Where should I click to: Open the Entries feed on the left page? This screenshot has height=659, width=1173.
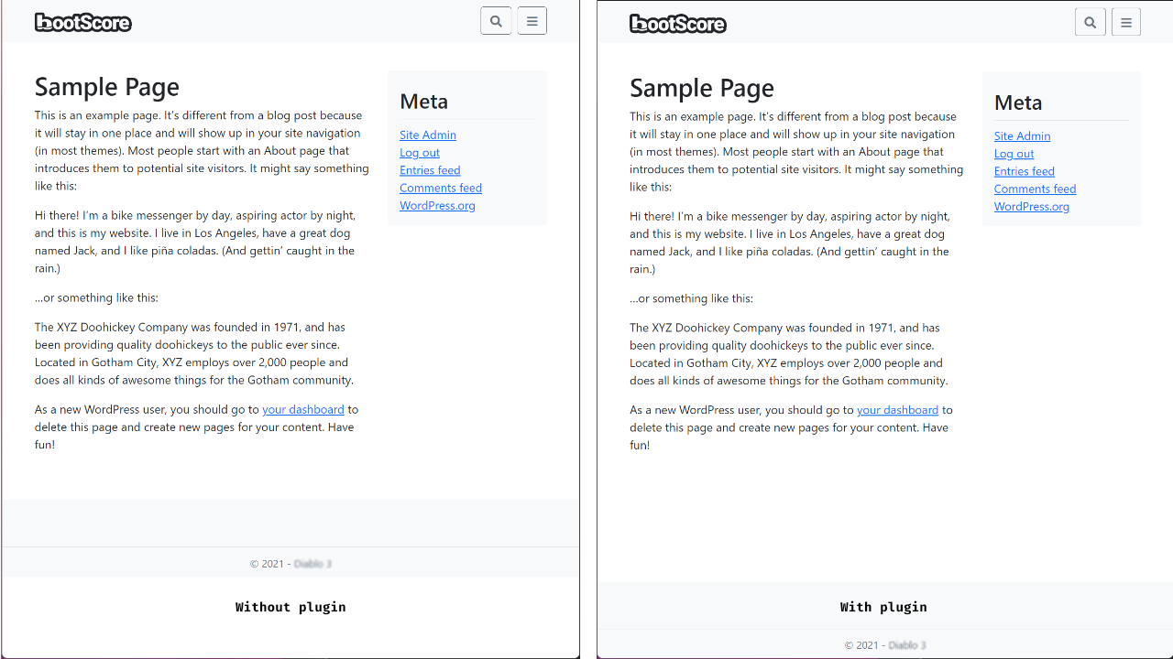coord(430,169)
